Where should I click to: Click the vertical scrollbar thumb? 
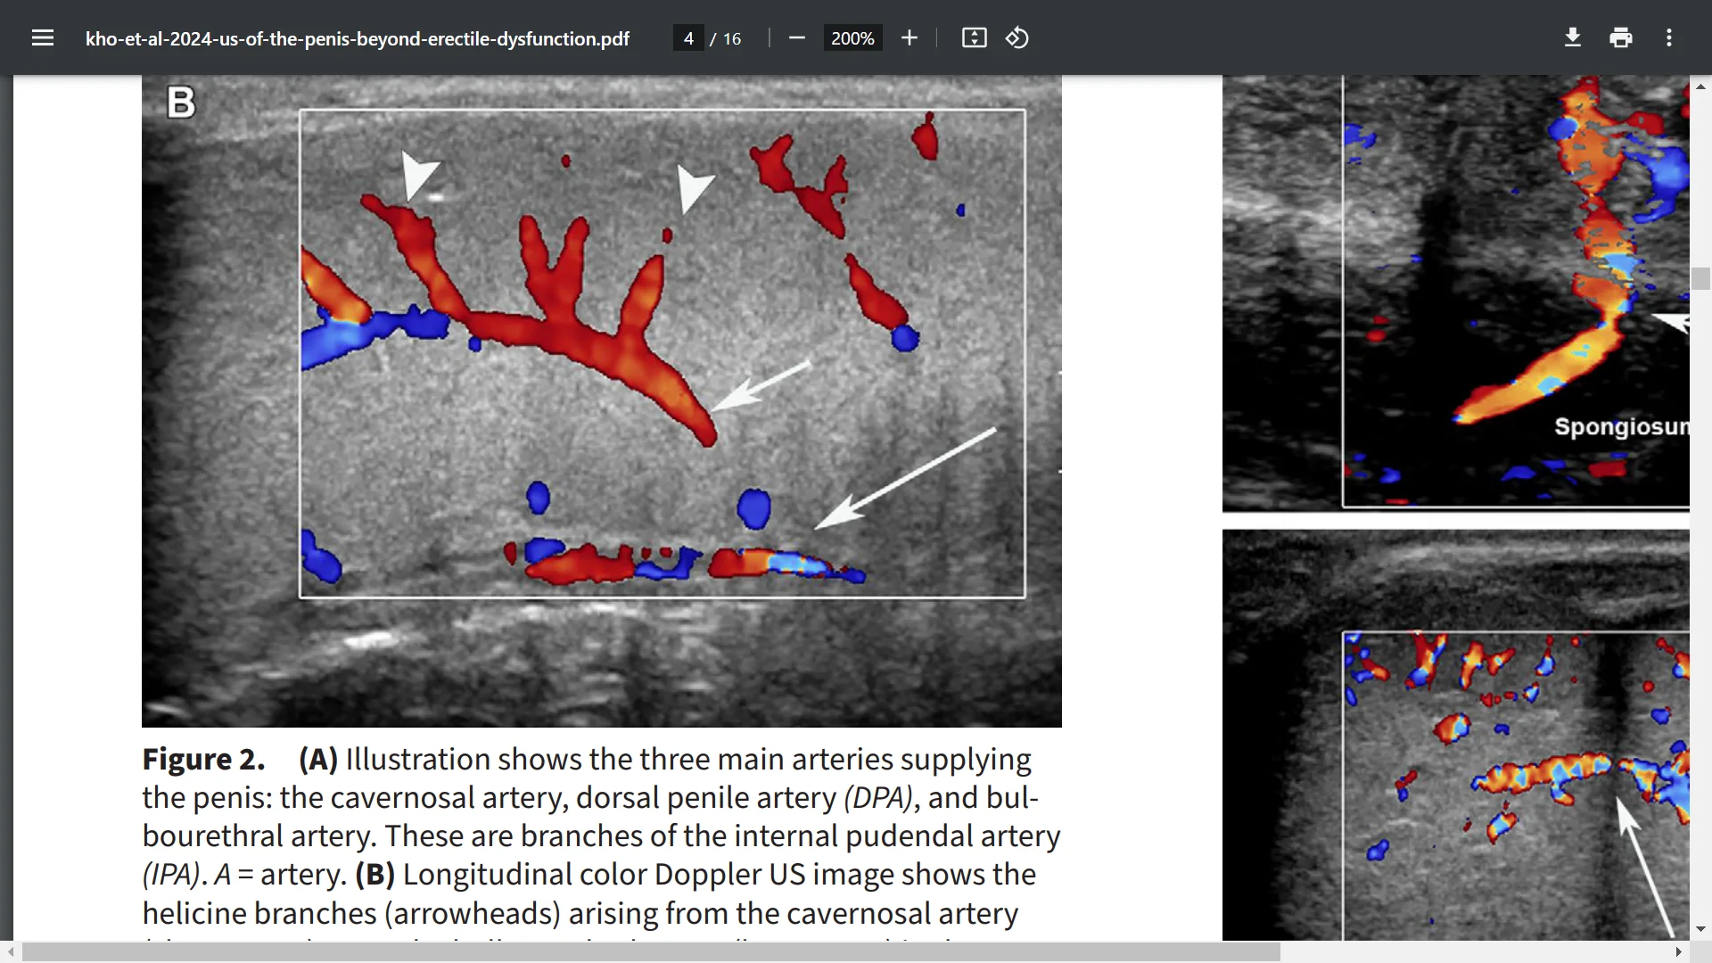(x=1700, y=278)
